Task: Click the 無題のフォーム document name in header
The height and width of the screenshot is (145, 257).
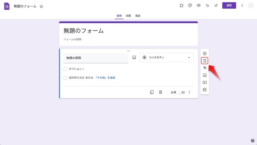Action: pyautogui.click(x=25, y=6)
